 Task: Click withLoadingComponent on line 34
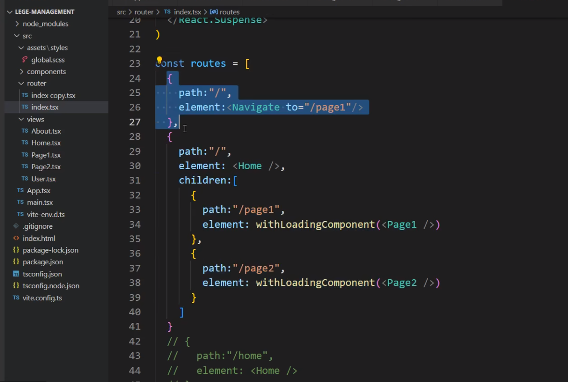coord(315,224)
